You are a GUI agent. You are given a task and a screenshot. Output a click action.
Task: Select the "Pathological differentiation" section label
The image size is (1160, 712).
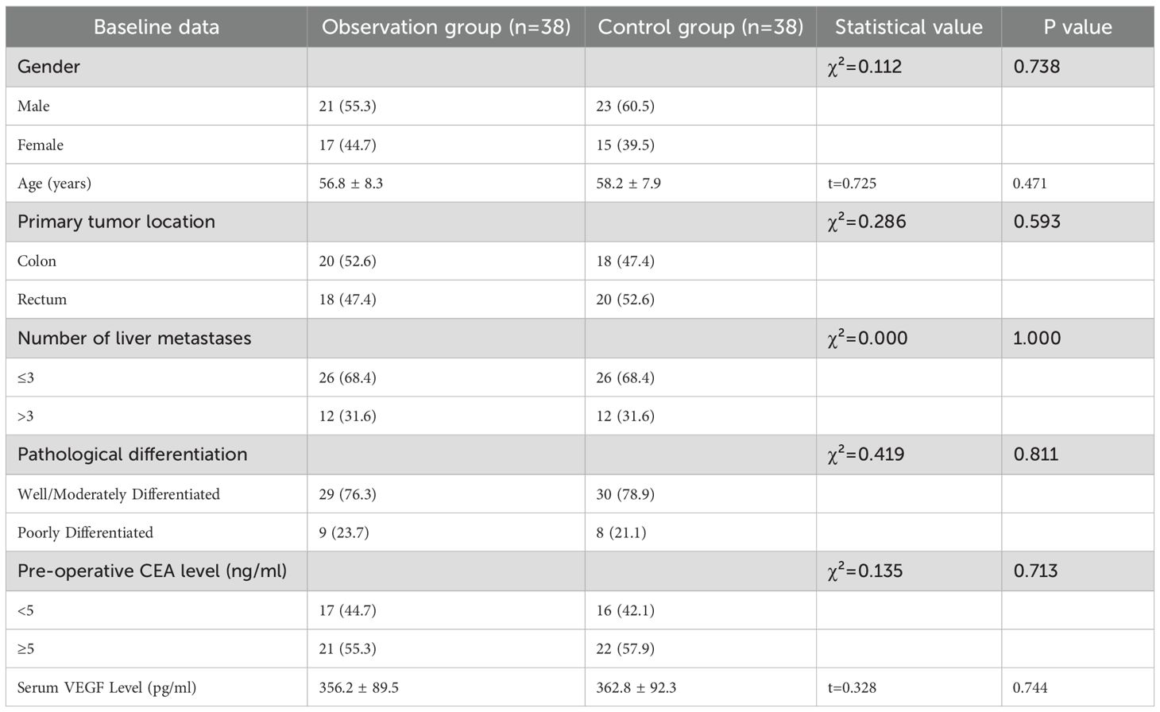(132, 455)
